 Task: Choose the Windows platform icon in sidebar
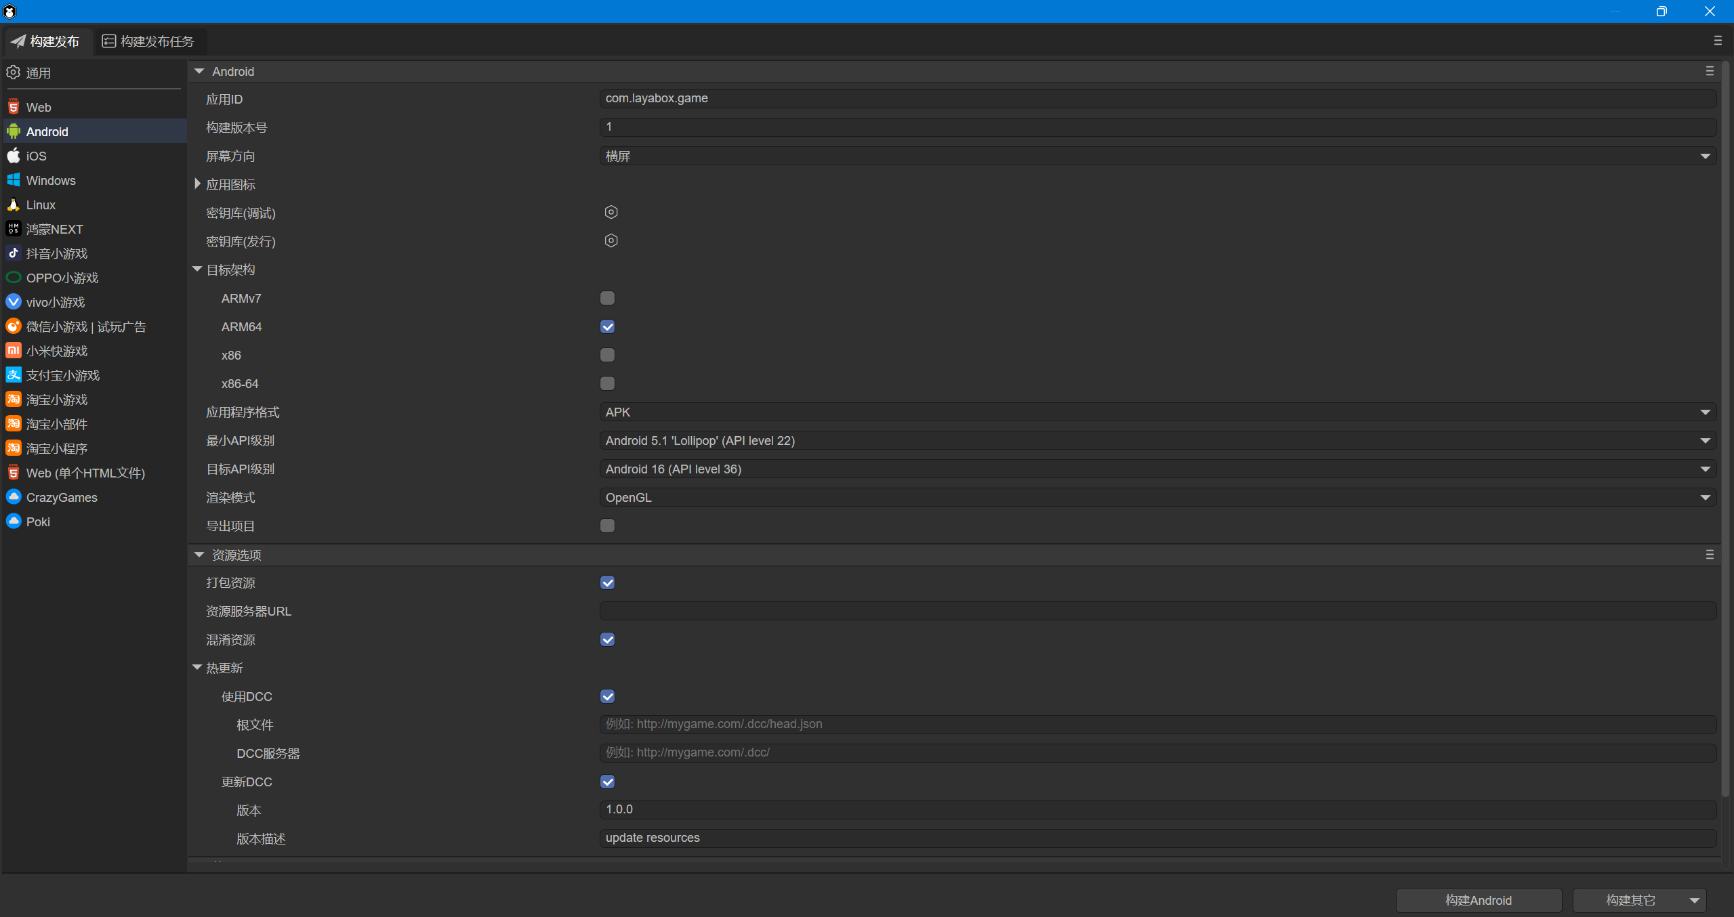click(14, 180)
